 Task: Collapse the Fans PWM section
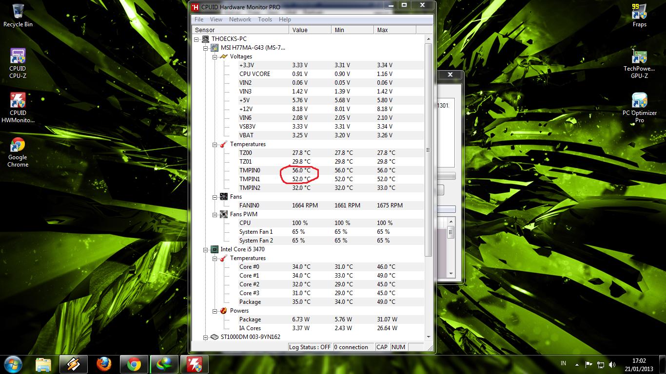215,214
